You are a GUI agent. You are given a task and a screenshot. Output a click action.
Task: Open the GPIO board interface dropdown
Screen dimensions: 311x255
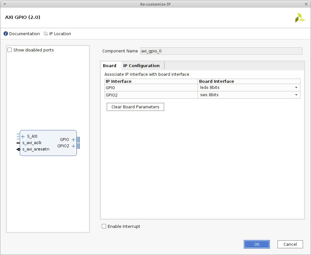[x=296, y=88]
